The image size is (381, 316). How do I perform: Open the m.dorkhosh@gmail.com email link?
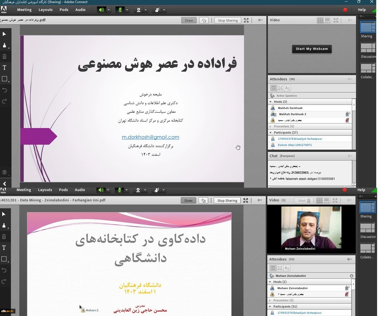click(x=150, y=137)
